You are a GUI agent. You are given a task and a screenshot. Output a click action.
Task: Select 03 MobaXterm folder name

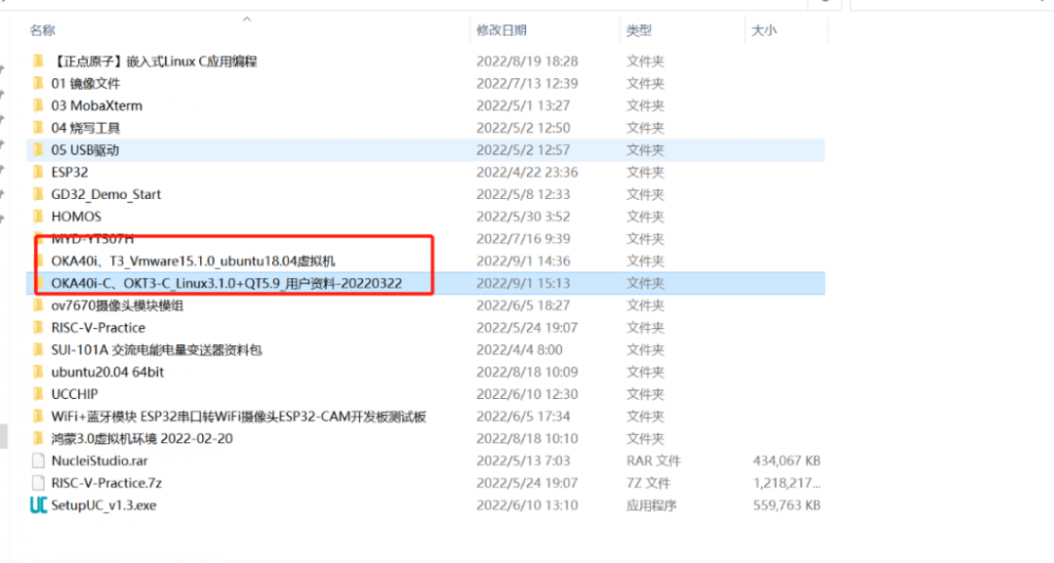[x=97, y=105]
